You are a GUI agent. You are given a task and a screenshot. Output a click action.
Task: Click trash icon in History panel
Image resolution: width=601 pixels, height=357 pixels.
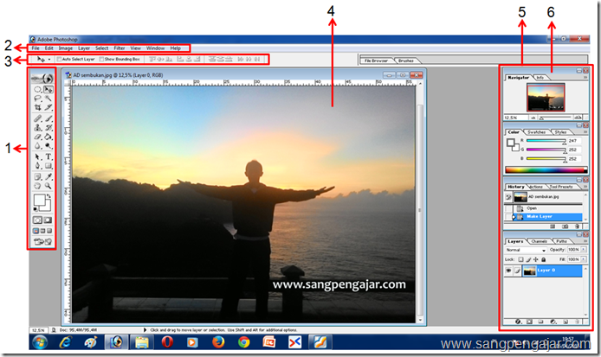click(x=578, y=226)
